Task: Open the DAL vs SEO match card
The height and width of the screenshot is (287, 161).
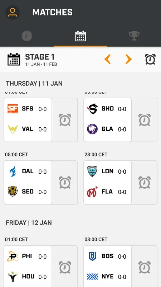Action: pos(28,183)
